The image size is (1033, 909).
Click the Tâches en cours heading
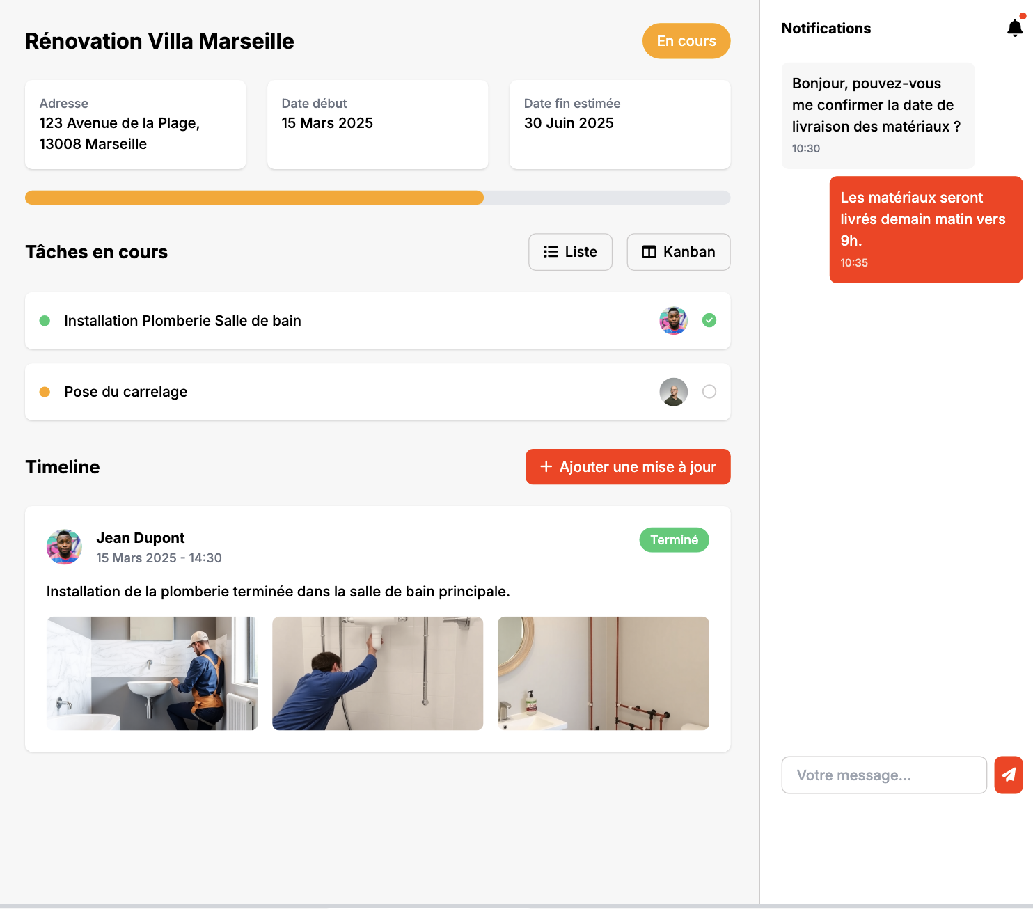point(97,252)
